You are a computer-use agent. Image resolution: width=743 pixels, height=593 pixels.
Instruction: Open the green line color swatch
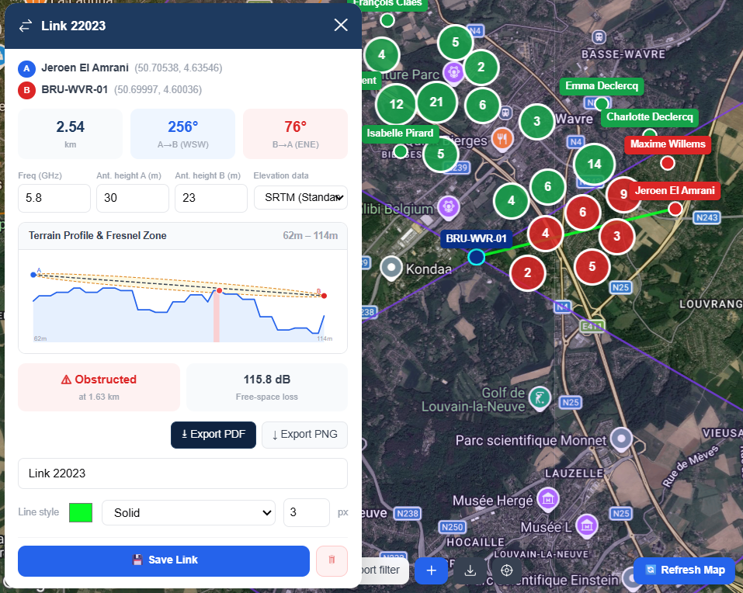[x=81, y=512]
